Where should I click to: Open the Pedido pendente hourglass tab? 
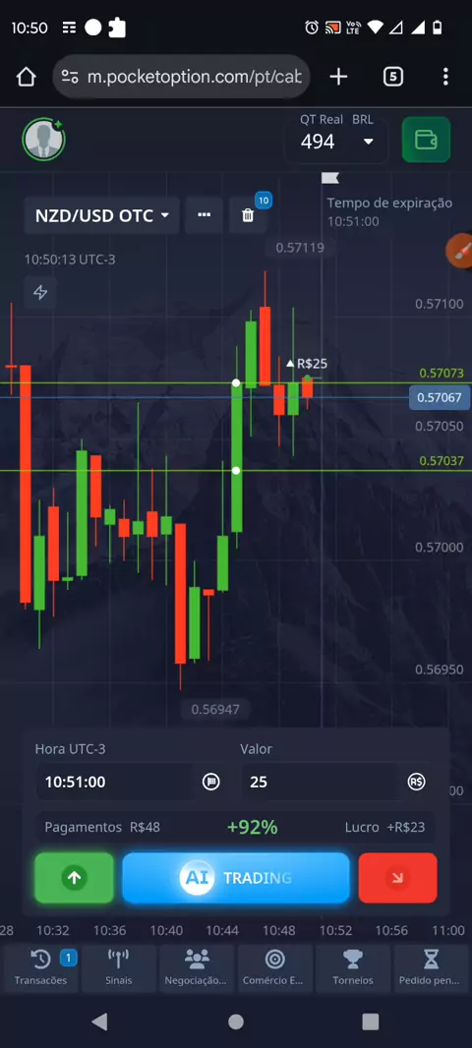pyautogui.click(x=432, y=968)
